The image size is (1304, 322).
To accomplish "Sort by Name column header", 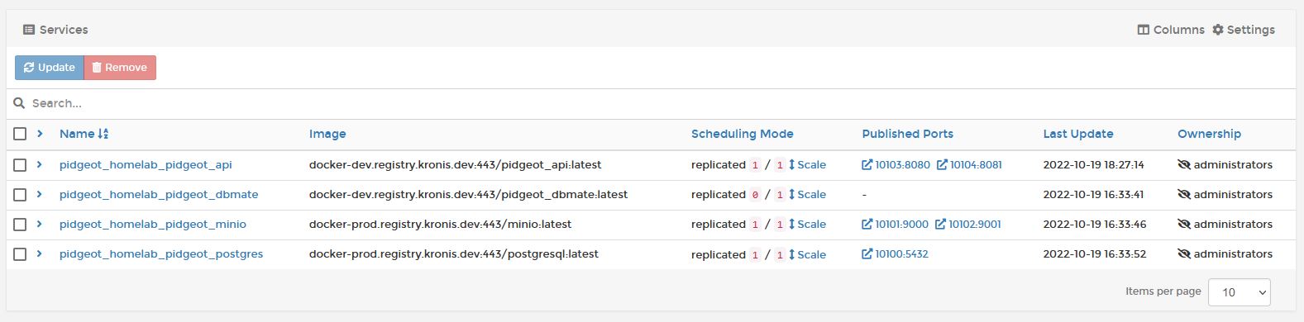I will pyautogui.click(x=84, y=134).
